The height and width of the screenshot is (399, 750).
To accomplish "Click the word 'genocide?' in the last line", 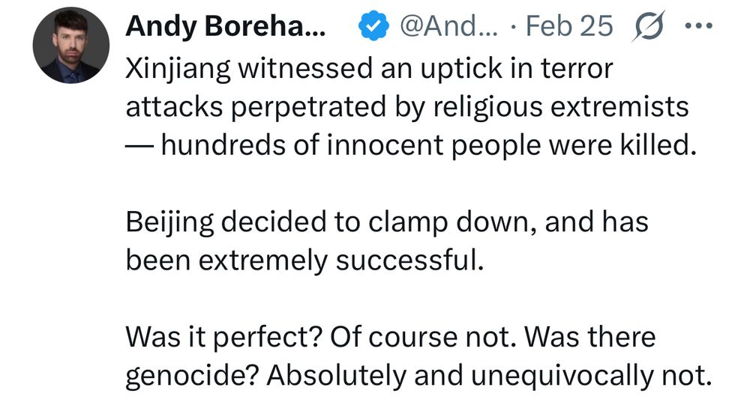I will pos(192,377).
